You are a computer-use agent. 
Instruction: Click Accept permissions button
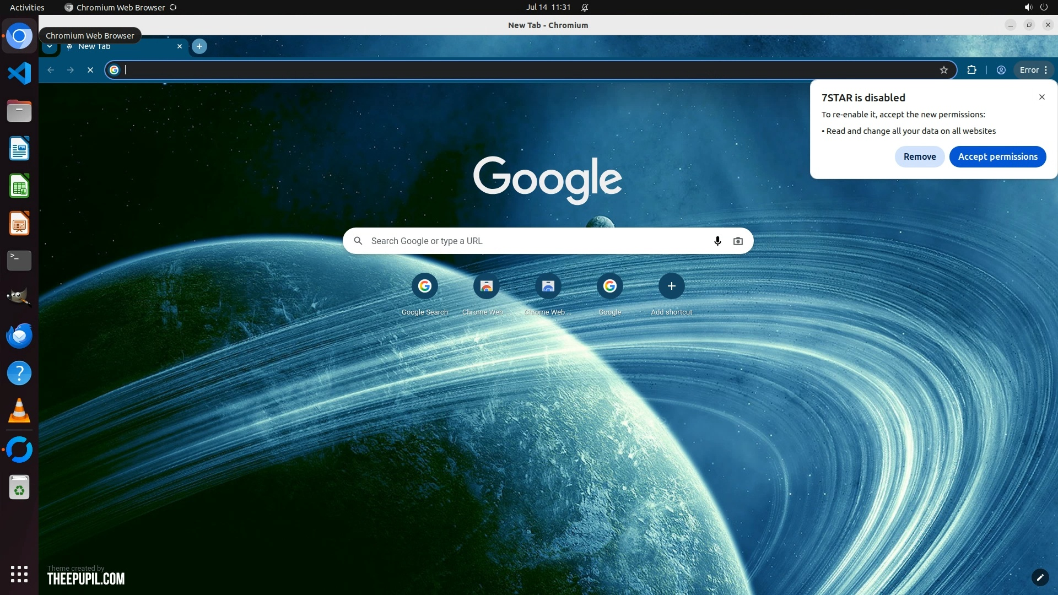click(997, 156)
